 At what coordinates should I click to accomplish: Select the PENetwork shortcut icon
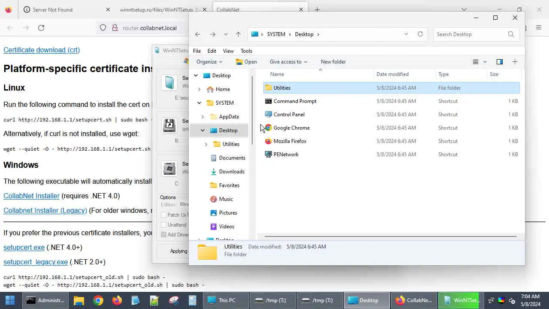268,154
